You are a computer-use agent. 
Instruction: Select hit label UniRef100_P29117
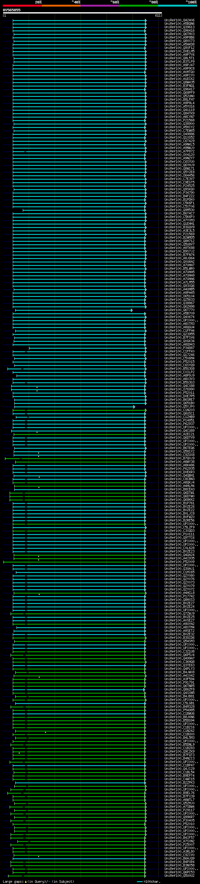[x=179, y=810]
